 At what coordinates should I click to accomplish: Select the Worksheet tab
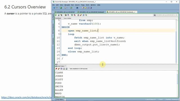[58, 18]
